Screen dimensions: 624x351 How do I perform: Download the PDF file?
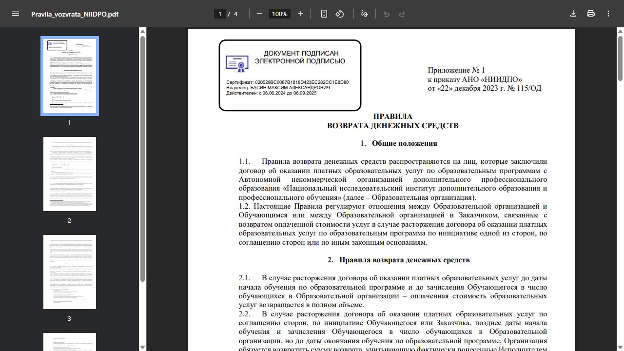coord(573,14)
